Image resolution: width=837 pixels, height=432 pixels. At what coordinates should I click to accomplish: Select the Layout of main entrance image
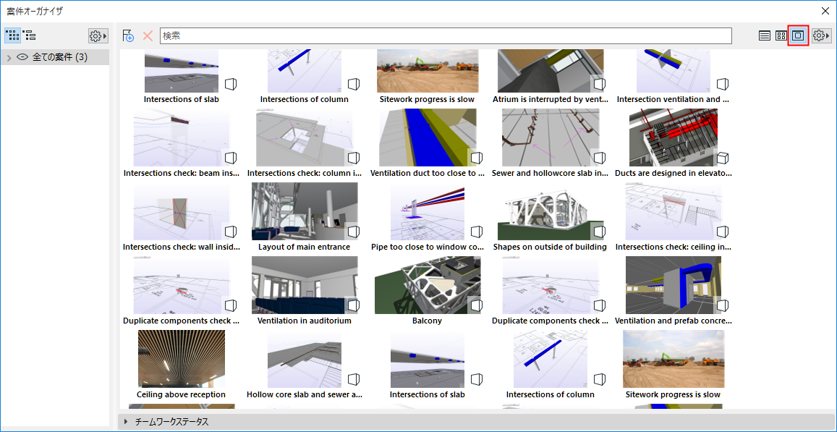point(305,211)
